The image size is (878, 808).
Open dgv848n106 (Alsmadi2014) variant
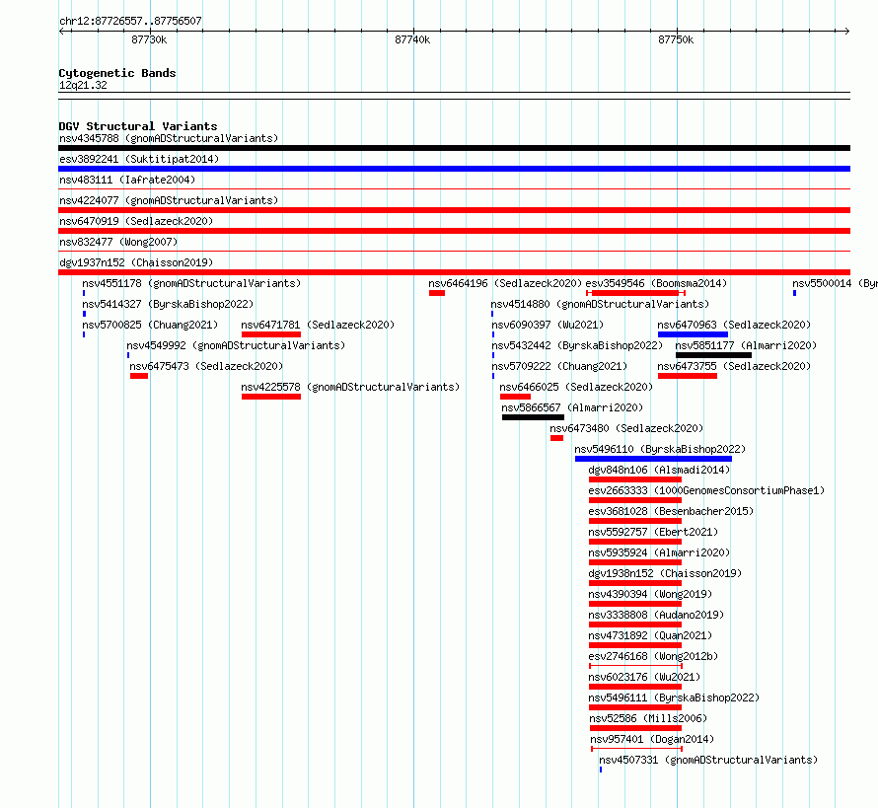click(659, 470)
